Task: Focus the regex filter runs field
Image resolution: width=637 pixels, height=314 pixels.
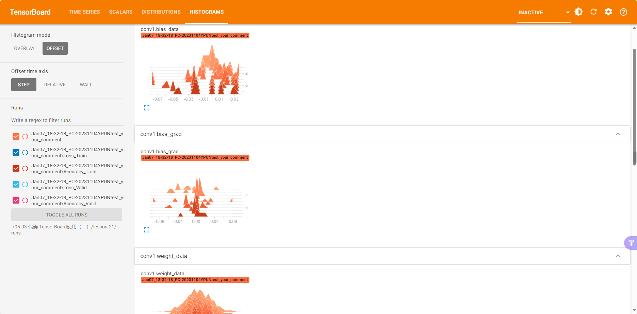Action: click(x=67, y=120)
